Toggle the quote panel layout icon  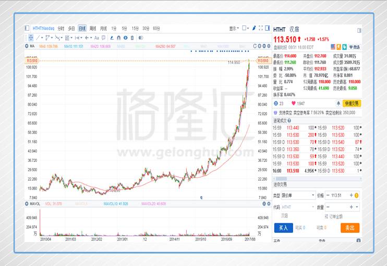pos(359,30)
